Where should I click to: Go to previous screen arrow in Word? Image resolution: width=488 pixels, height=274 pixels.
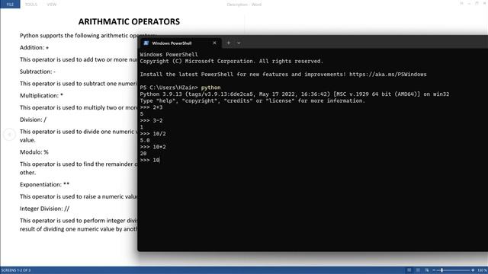click(x=9, y=135)
